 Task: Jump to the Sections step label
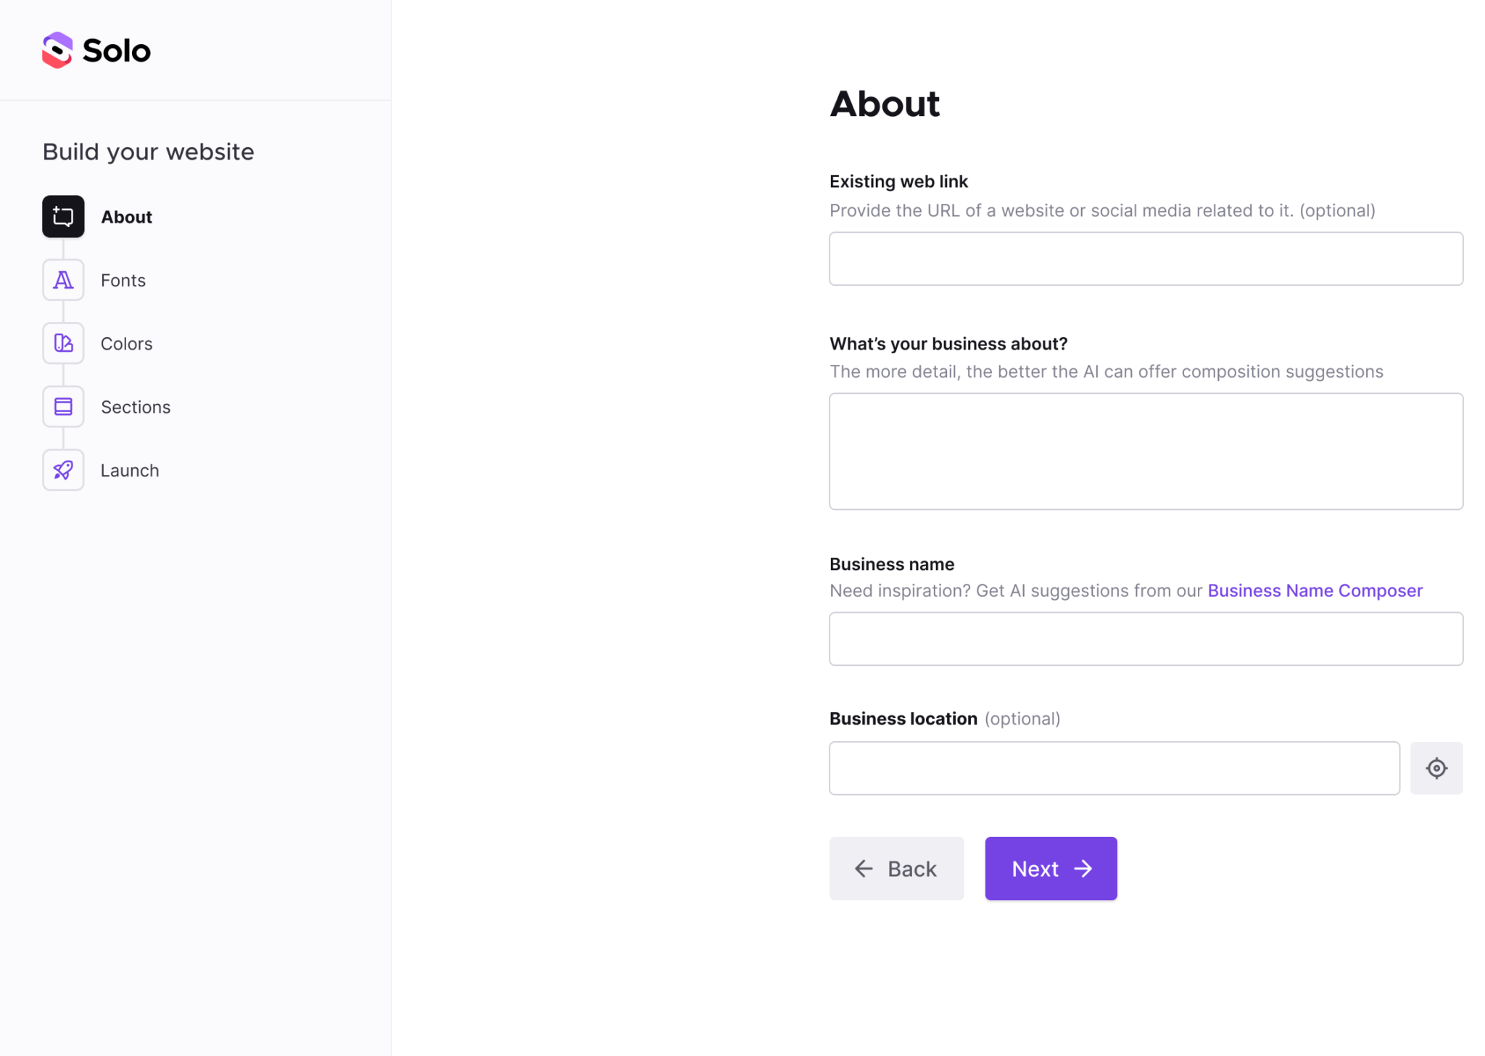(x=136, y=407)
